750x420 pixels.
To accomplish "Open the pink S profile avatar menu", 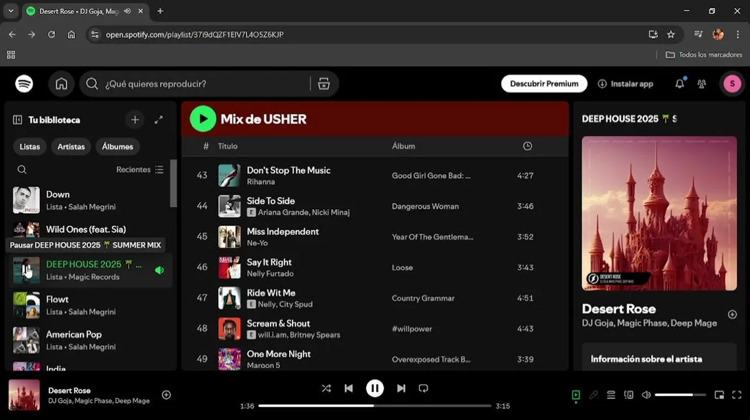I will (732, 84).
